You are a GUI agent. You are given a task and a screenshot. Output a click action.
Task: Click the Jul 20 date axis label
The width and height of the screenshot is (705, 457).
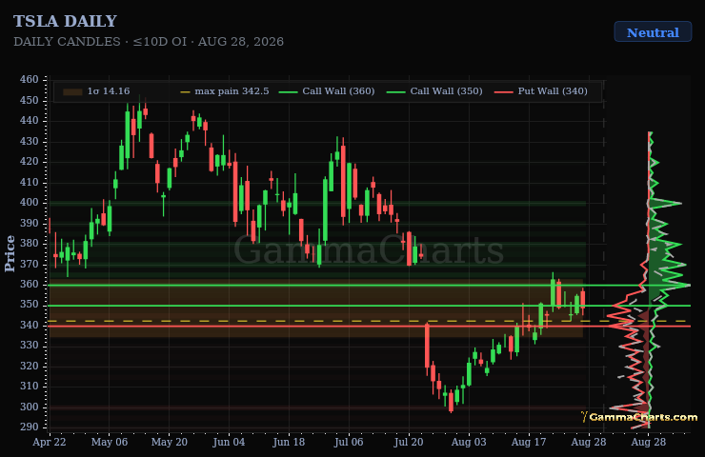(409, 442)
